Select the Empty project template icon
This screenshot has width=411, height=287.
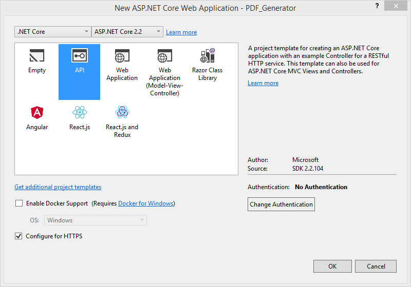pyautogui.click(x=37, y=56)
